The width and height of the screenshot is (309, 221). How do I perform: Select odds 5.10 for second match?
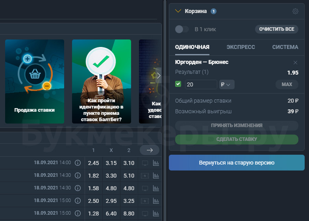tap(129, 176)
